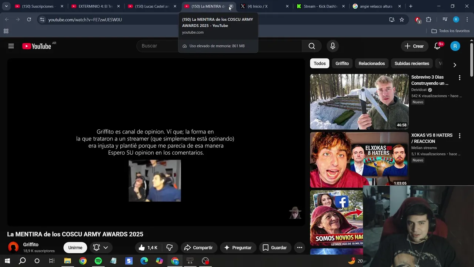Click the Guardar save button
Viewport: 474px width, 267px height.
[x=275, y=248]
